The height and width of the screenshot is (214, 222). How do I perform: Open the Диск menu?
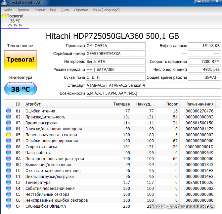pos(65,10)
